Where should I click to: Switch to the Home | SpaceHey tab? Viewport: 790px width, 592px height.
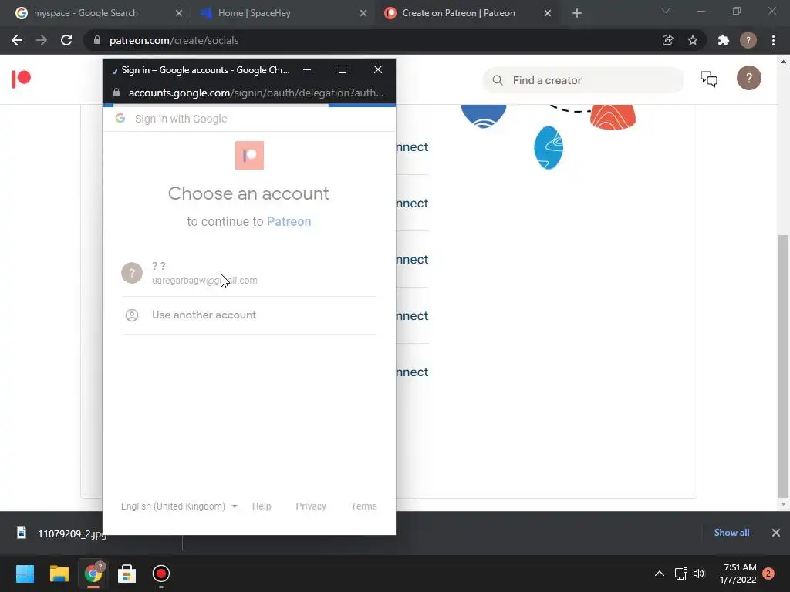254,13
